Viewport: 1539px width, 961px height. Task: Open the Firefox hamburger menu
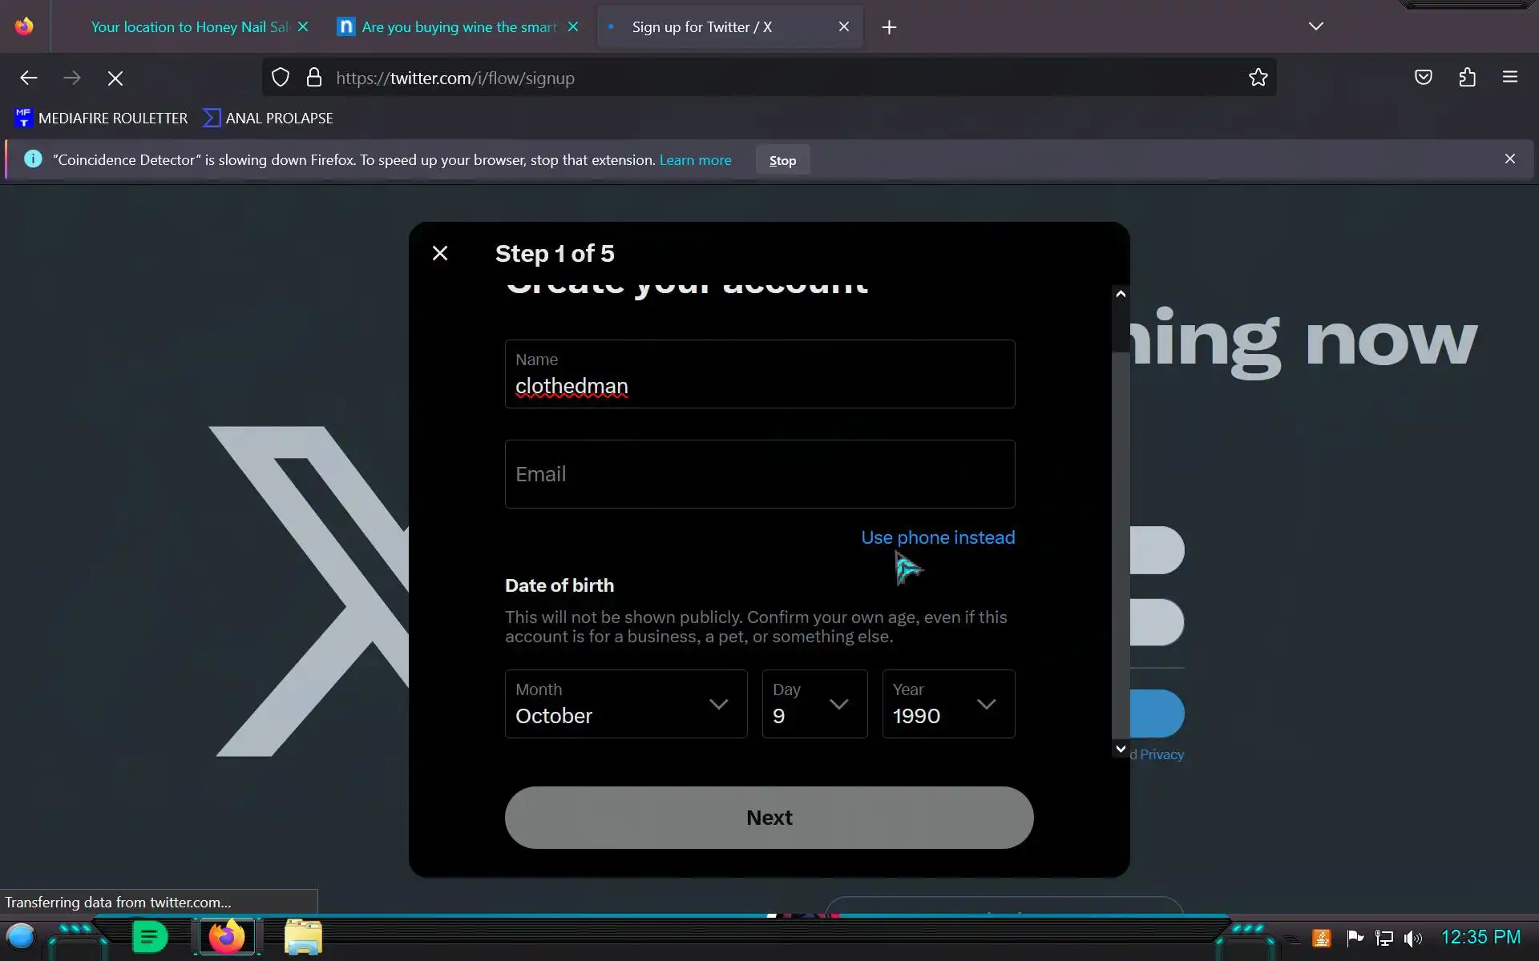point(1510,78)
